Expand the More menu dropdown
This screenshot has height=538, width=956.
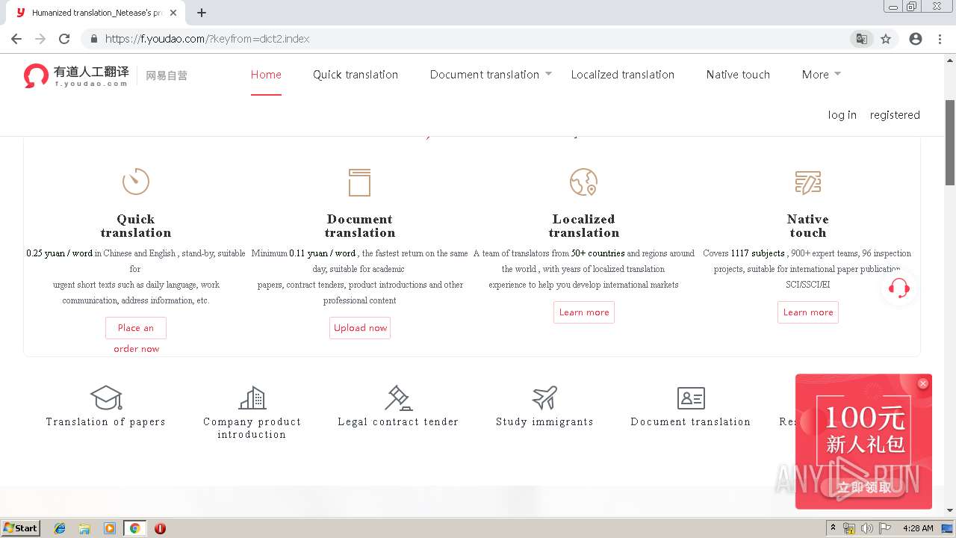(837, 73)
